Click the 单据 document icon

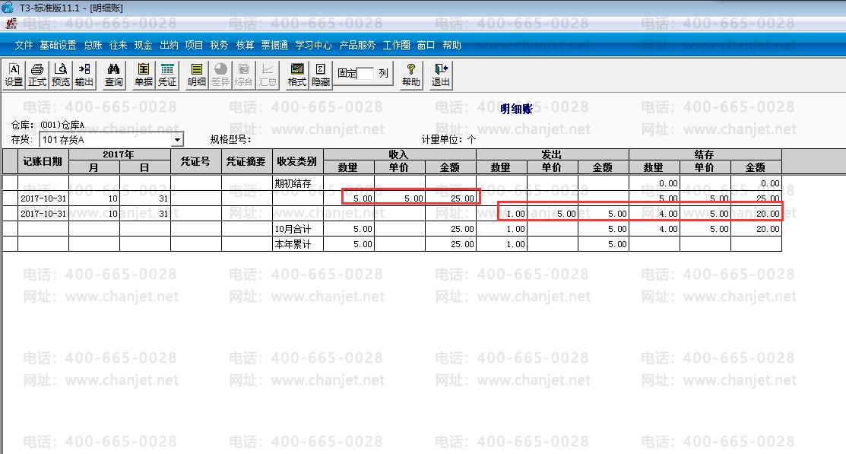144,75
